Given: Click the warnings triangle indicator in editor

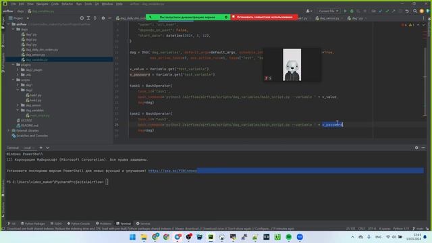Looking at the screenshot, I should 411,25.
